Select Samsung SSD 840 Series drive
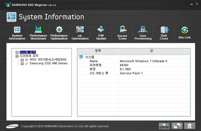Viewport: 201px width, 131px height. click(x=49, y=63)
